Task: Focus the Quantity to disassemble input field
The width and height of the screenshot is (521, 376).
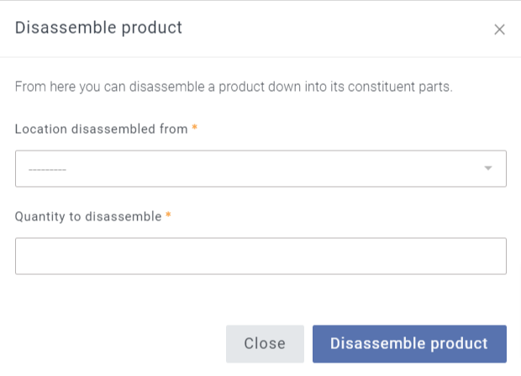Action: pyautogui.click(x=260, y=257)
